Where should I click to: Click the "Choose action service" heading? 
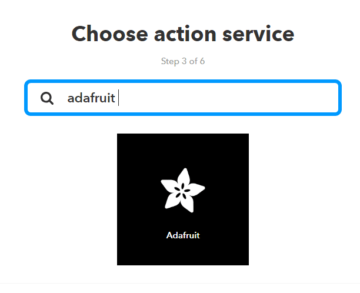coord(182,34)
